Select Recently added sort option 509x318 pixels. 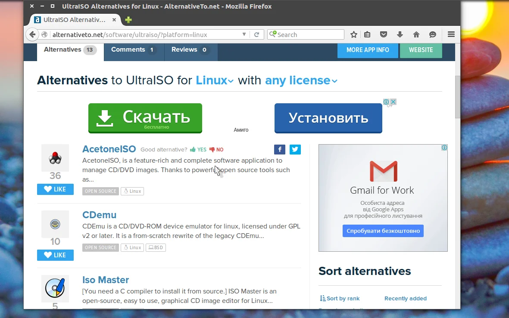coord(406,298)
